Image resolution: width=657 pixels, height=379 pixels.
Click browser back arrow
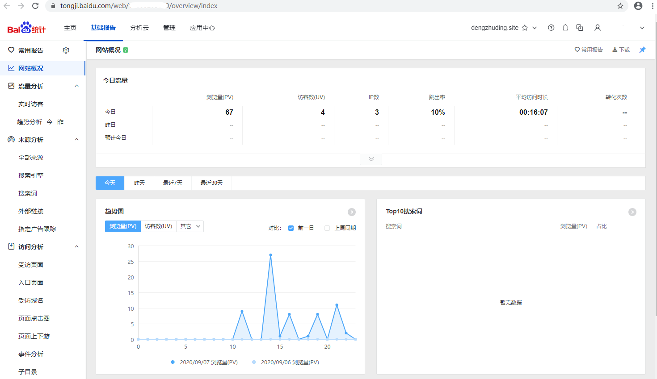(x=6, y=6)
